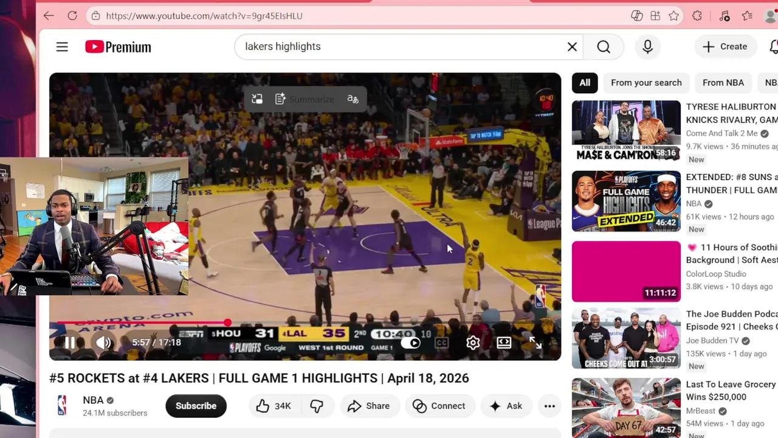778x438 pixels.
Task: Open player settings gear
Action: pyautogui.click(x=473, y=342)
